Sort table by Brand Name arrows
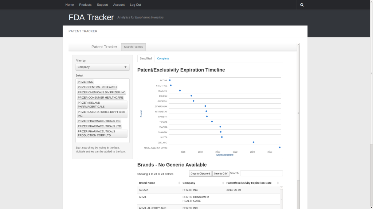Image resolution: width=373 pixels, height=209 pixels. coord(179,183)
